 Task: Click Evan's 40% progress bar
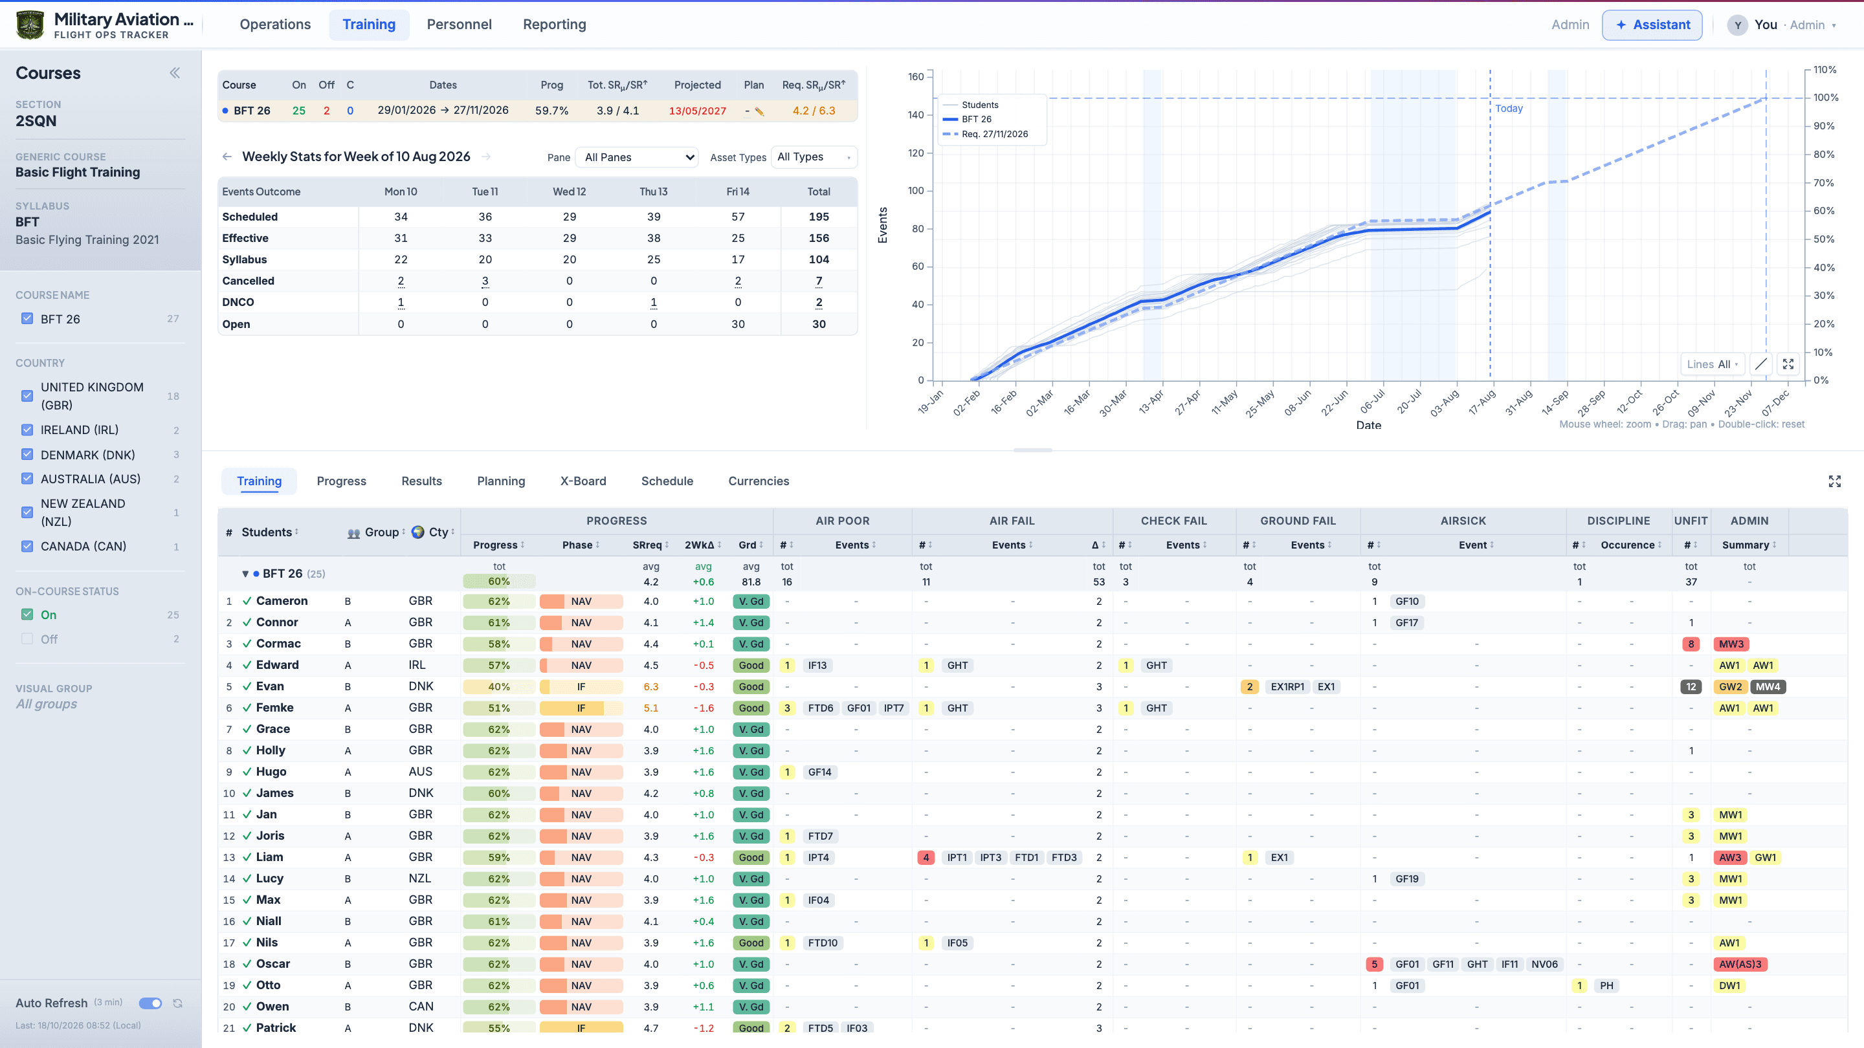(498, 686)
